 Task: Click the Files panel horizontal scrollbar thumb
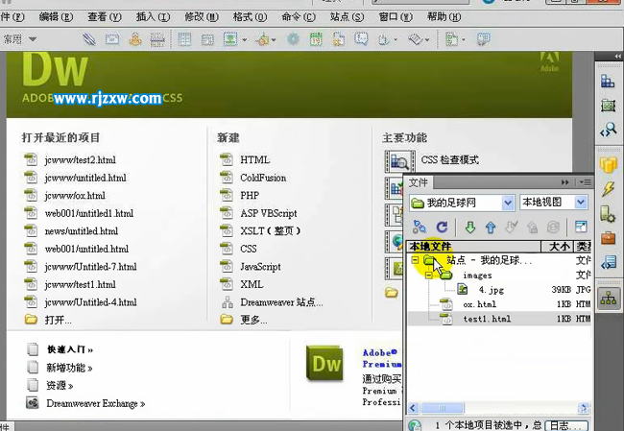443,408
